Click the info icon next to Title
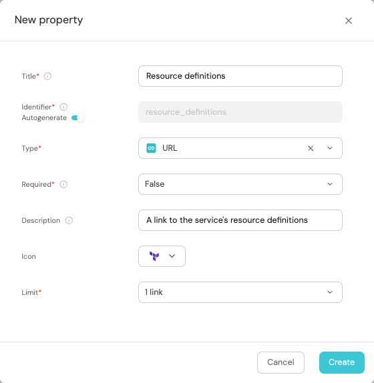 47,76
